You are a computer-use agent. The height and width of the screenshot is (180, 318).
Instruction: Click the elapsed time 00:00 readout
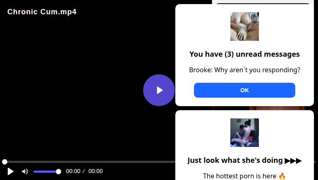tap(73, 171)
